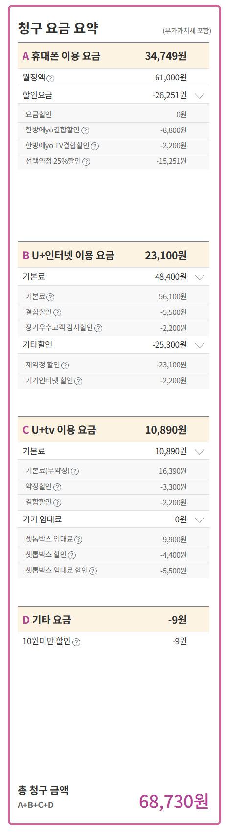The width and height of the screenshot is (226, 832).
Task: Collapse the 할인요금 section chevron
Action: pyautogui.click(x=200, y=96)
